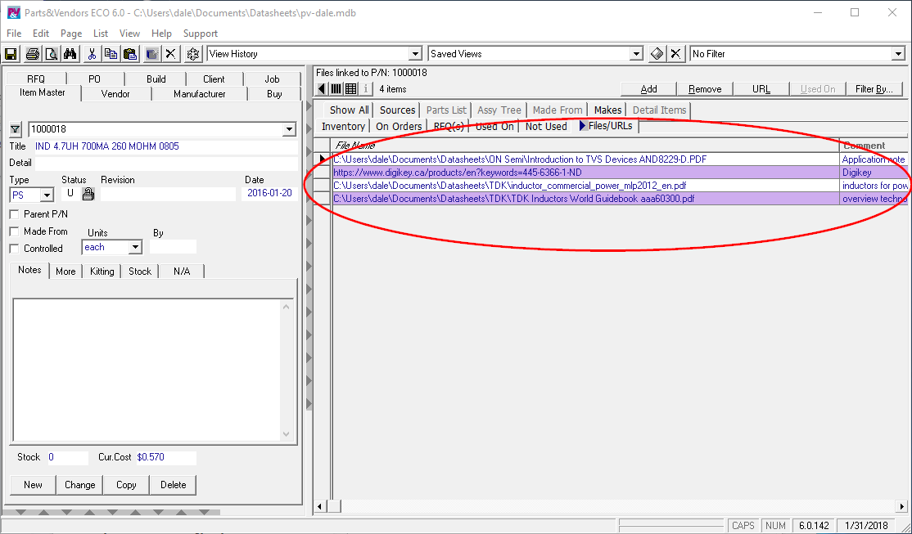Open the Units 'each' dropdown

pos(135,247)
